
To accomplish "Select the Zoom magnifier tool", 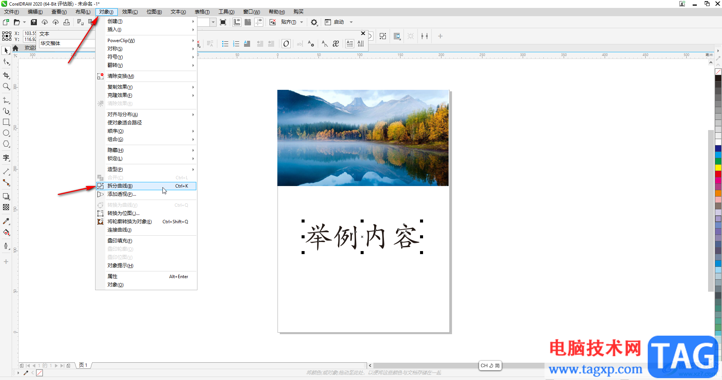I will click(x=6, y=86).
